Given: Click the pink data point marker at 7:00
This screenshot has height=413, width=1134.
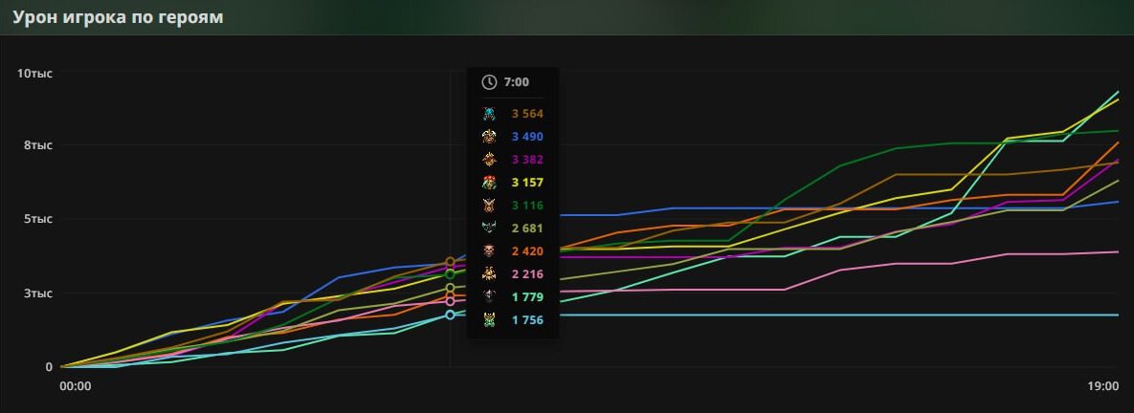Looking at the screenshot, I should [450, 302].
